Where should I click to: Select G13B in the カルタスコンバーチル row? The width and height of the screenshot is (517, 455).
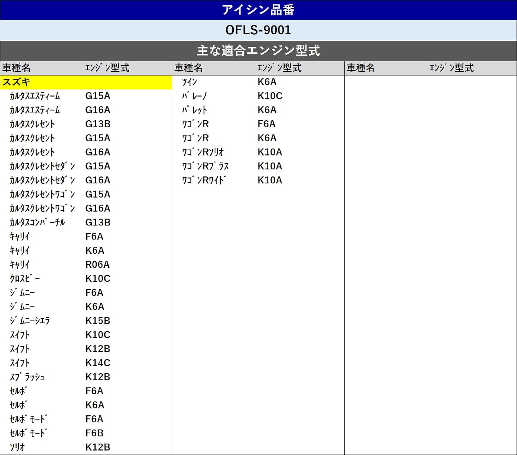tap(98, 222)
